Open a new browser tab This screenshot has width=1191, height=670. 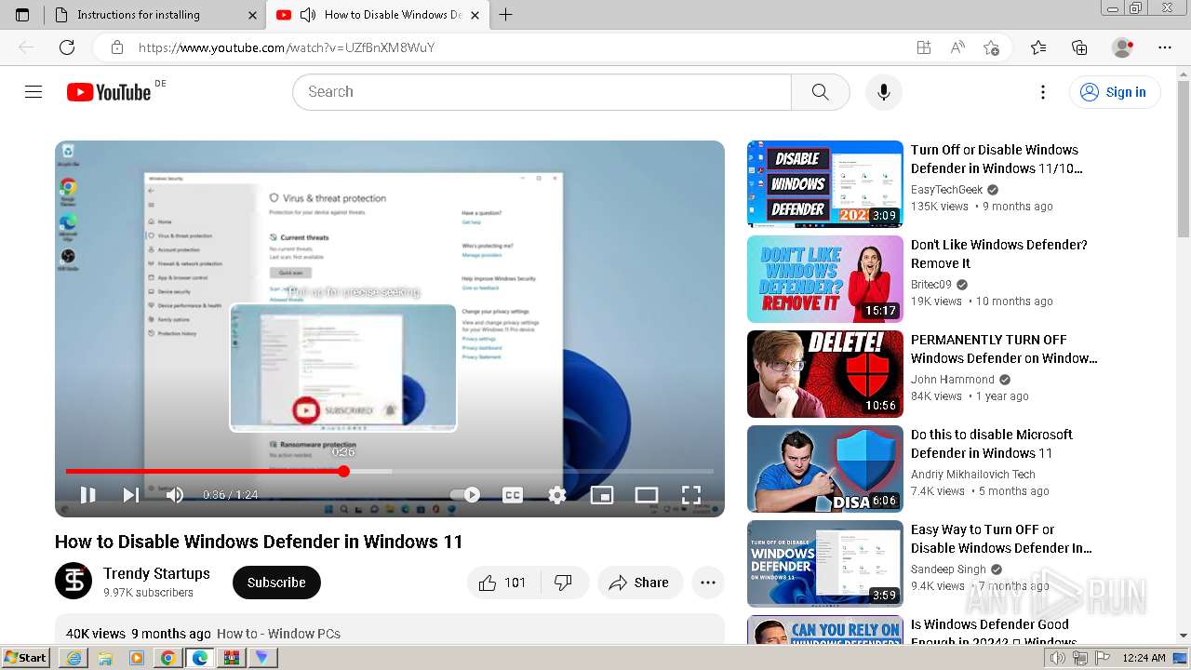click(x=506, y=15)
